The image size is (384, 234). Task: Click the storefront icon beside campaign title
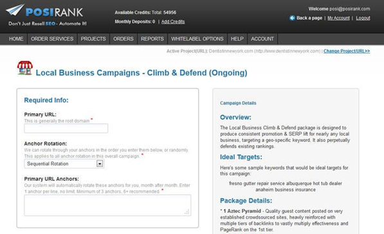pos(24,67)
